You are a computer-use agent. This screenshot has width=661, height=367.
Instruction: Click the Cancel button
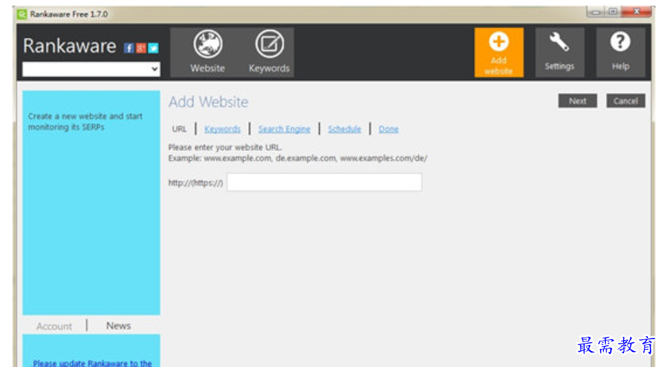(x=626, y=101)
